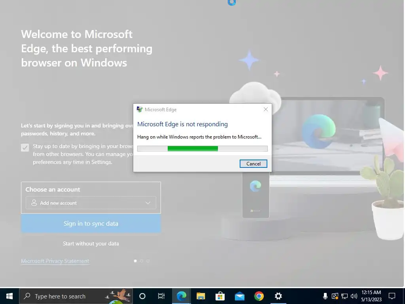Click the problem reporting progress bar
This screenshot has width=405, height=304.
pyautogui.click(x=202, y=148)
